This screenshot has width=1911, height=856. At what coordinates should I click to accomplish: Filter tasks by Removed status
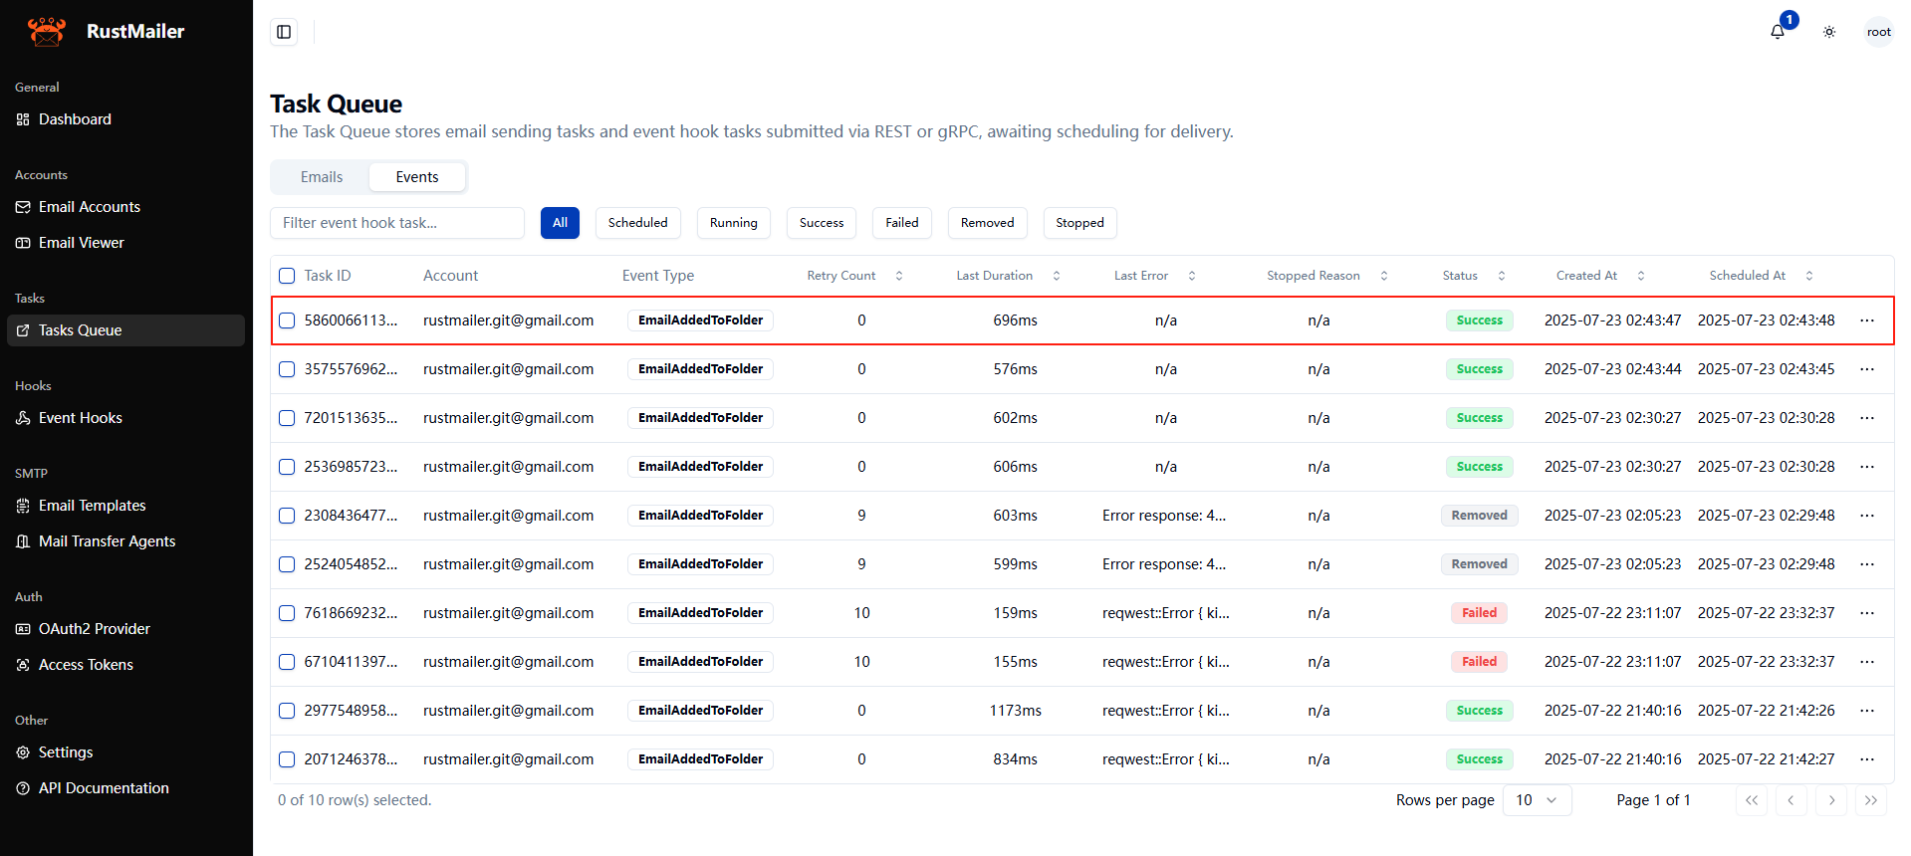(x=988, y=223)
